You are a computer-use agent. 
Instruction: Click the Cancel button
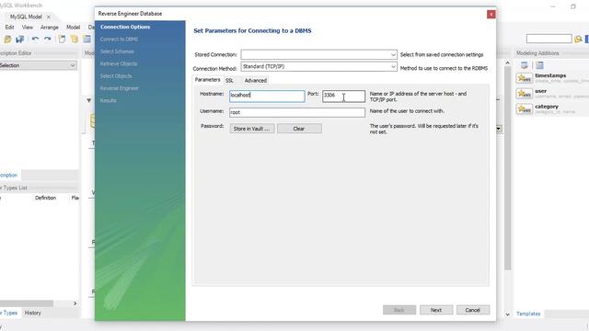[x=472, y=310]
